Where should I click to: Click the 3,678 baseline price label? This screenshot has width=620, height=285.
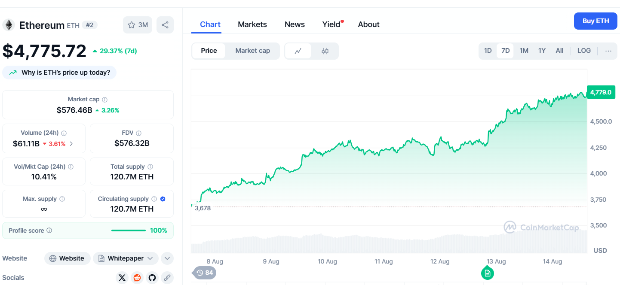[203, 208]
